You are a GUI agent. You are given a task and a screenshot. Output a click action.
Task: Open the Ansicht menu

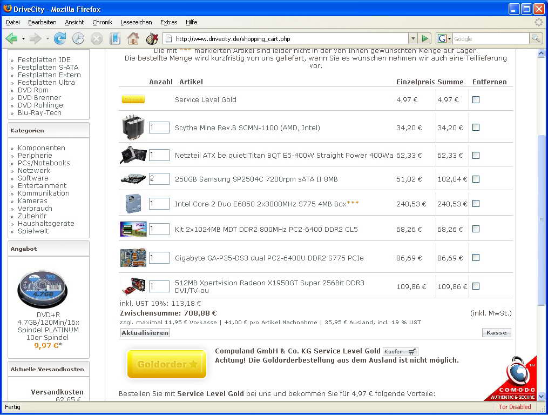click(75, 22)
